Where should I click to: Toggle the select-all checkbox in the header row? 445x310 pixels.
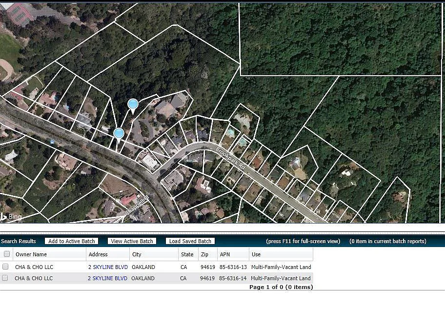pos(7,254)
